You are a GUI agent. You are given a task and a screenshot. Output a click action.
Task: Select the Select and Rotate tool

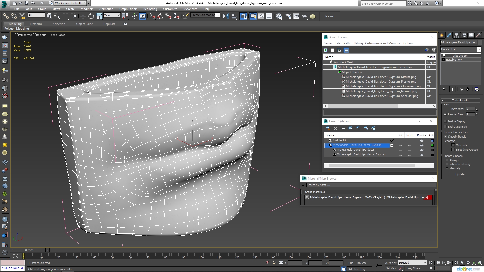[91, 16]
